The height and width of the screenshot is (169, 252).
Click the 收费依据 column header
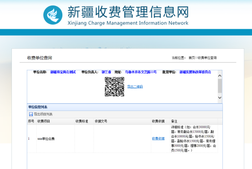click(161, 121)
